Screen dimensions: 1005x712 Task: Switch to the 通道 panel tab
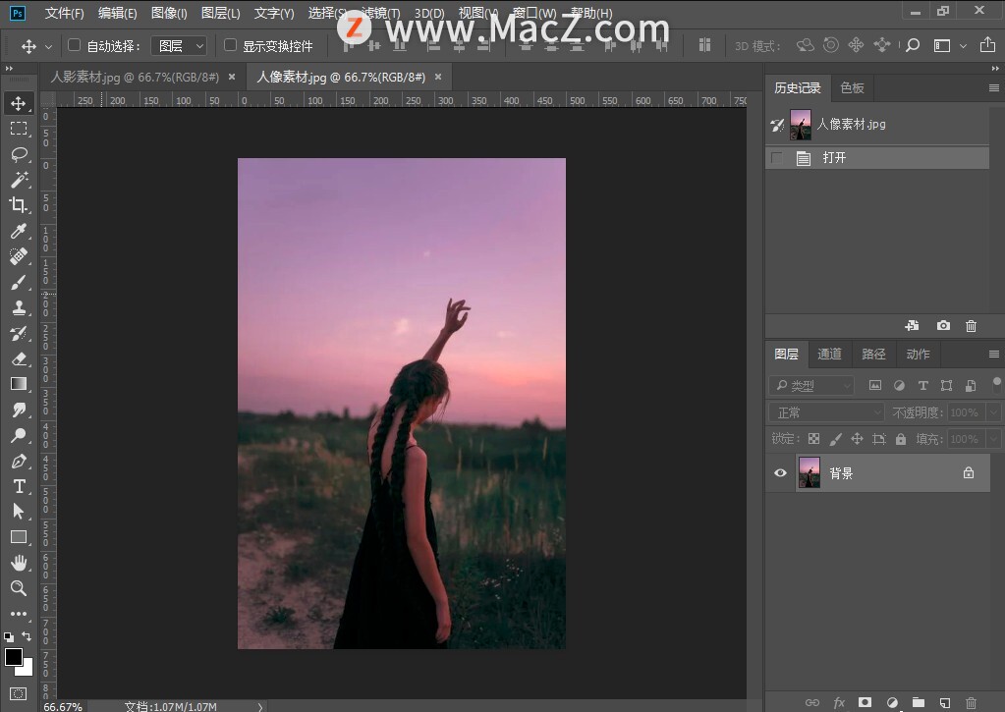[829, 354]
